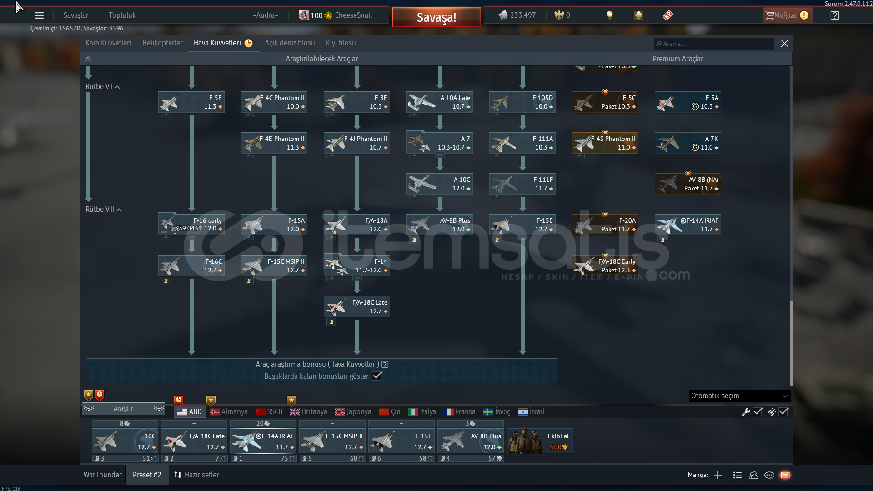This screenshot has width=873, height=491.
Task: Select the Almanya nation tab
Action: pyautogui.click(x=229, y=412)
